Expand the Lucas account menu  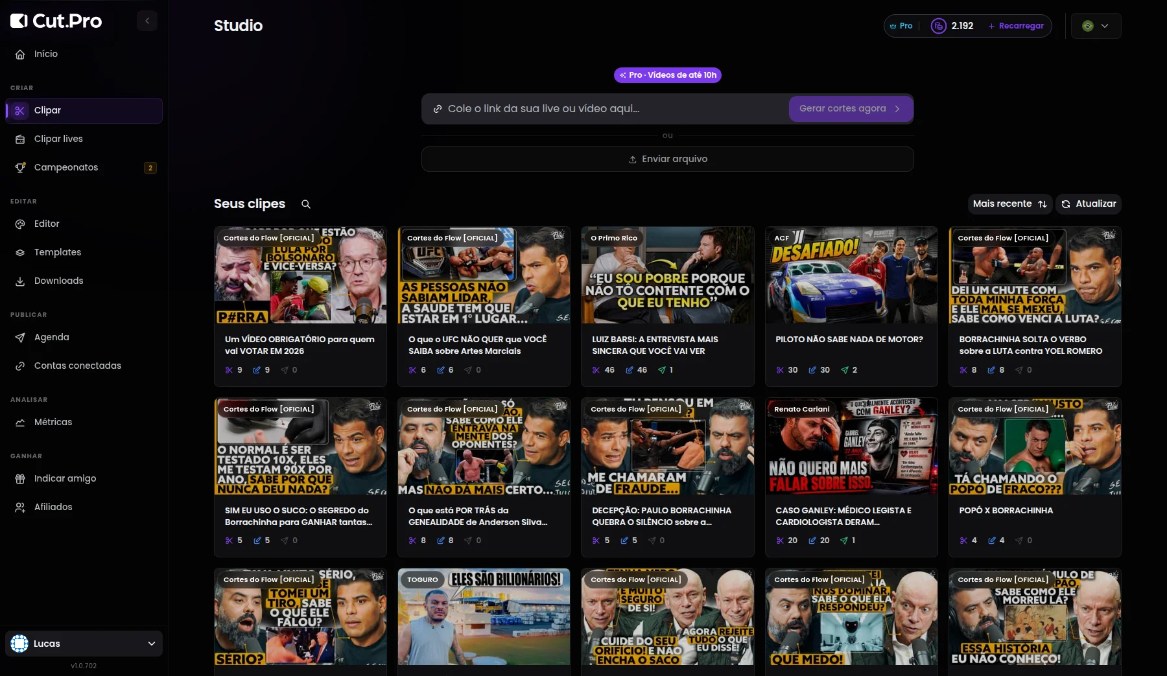(x=84, y=644)
